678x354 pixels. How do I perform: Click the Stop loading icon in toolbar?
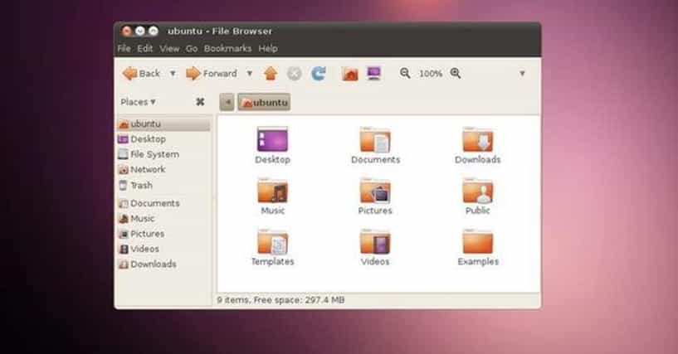pos(294,74)
